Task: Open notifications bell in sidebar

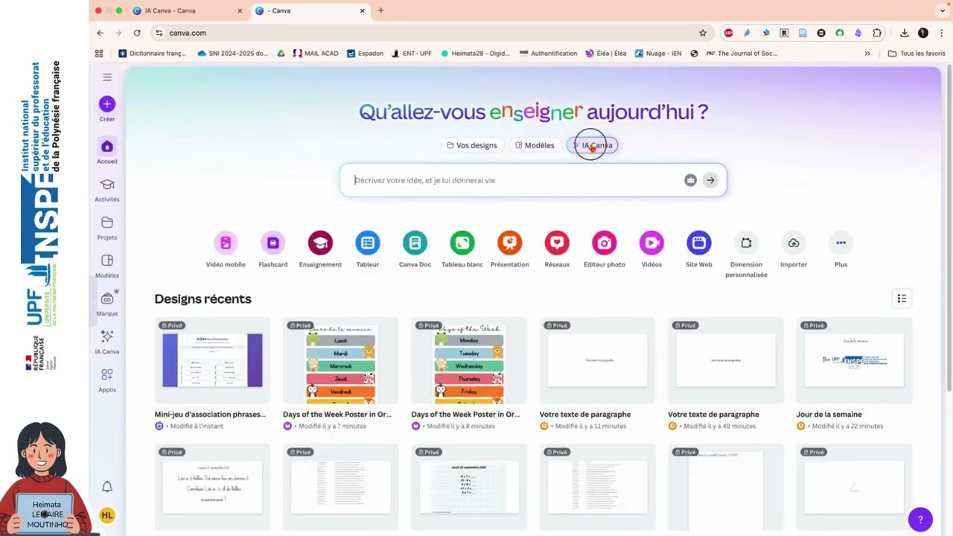Action: tap(107, 486)
